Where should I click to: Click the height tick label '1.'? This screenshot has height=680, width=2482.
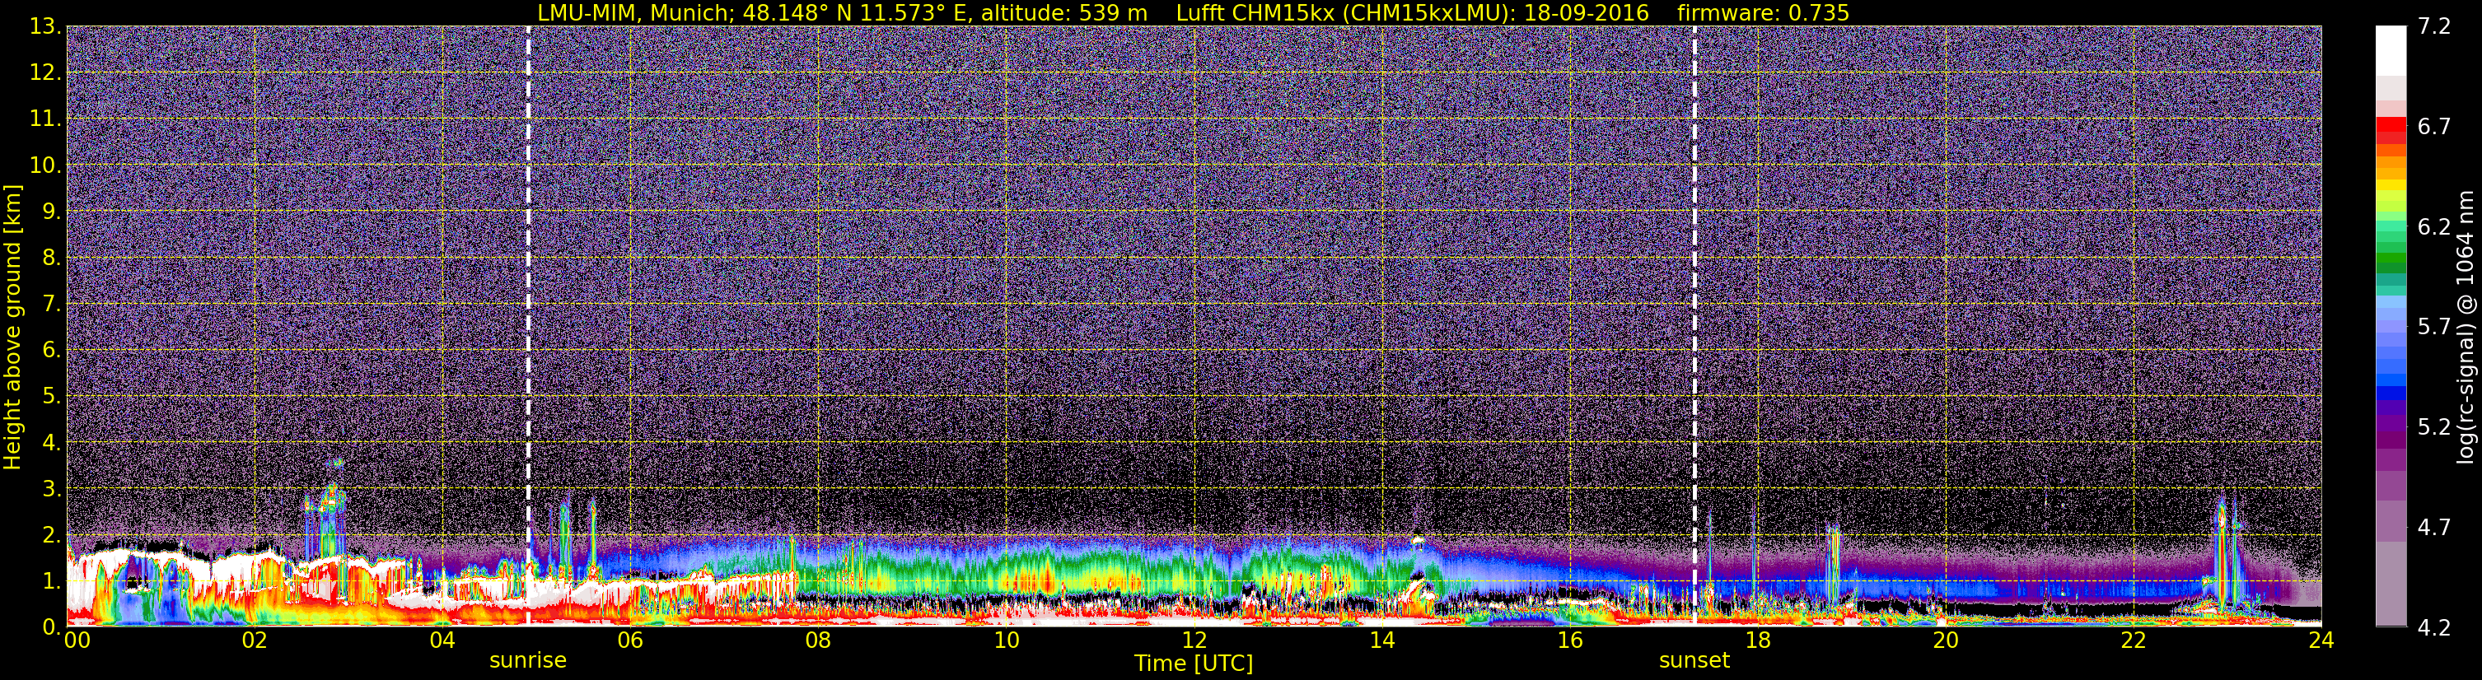pyautogui.click(x=51, y=582)
